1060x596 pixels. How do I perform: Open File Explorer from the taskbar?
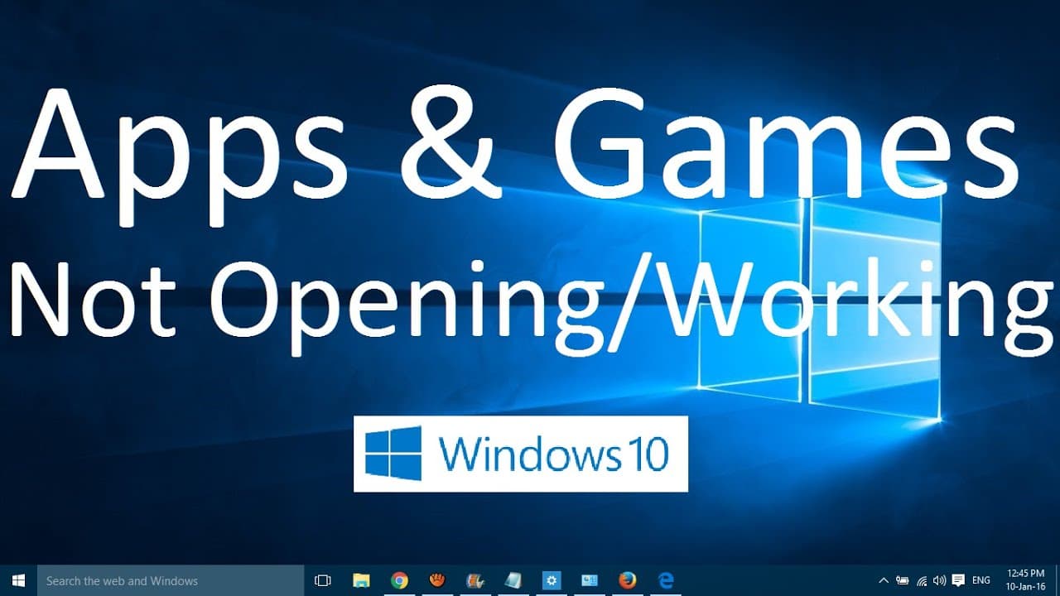tap(361, 580)
